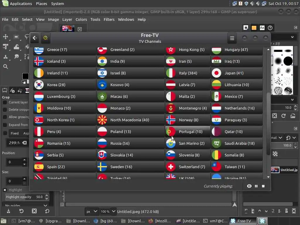The height and width of the screenshot is (225, 300).
Task: Toggle the Current layer only checkbox
Action: tap(5, 102)
